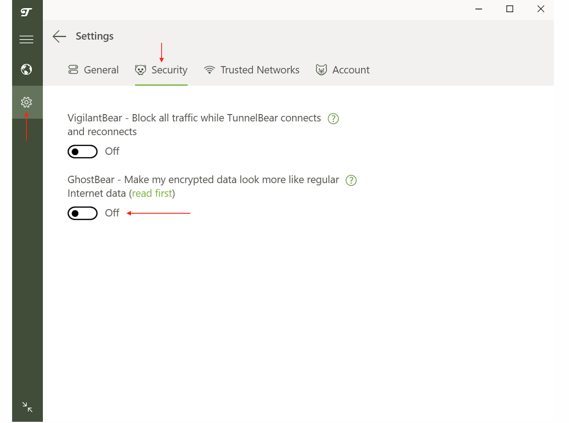Open VigilantBear help question mark
This screenshot has width=569, height=423.
click(333, 119)
